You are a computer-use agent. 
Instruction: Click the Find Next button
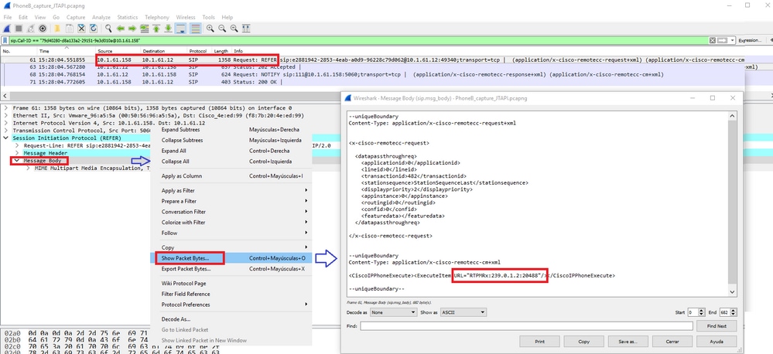point(717,326)
